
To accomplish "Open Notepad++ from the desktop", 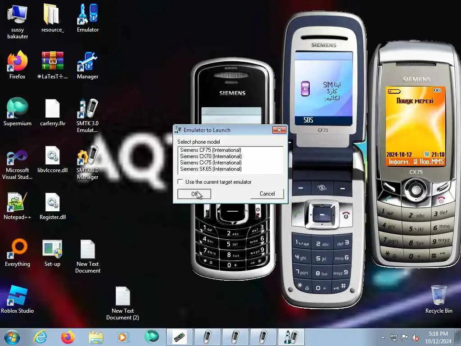I will (18, 205).
